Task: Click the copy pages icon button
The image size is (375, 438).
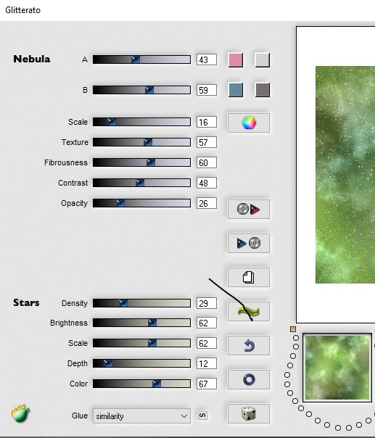Action: point(248,278)
